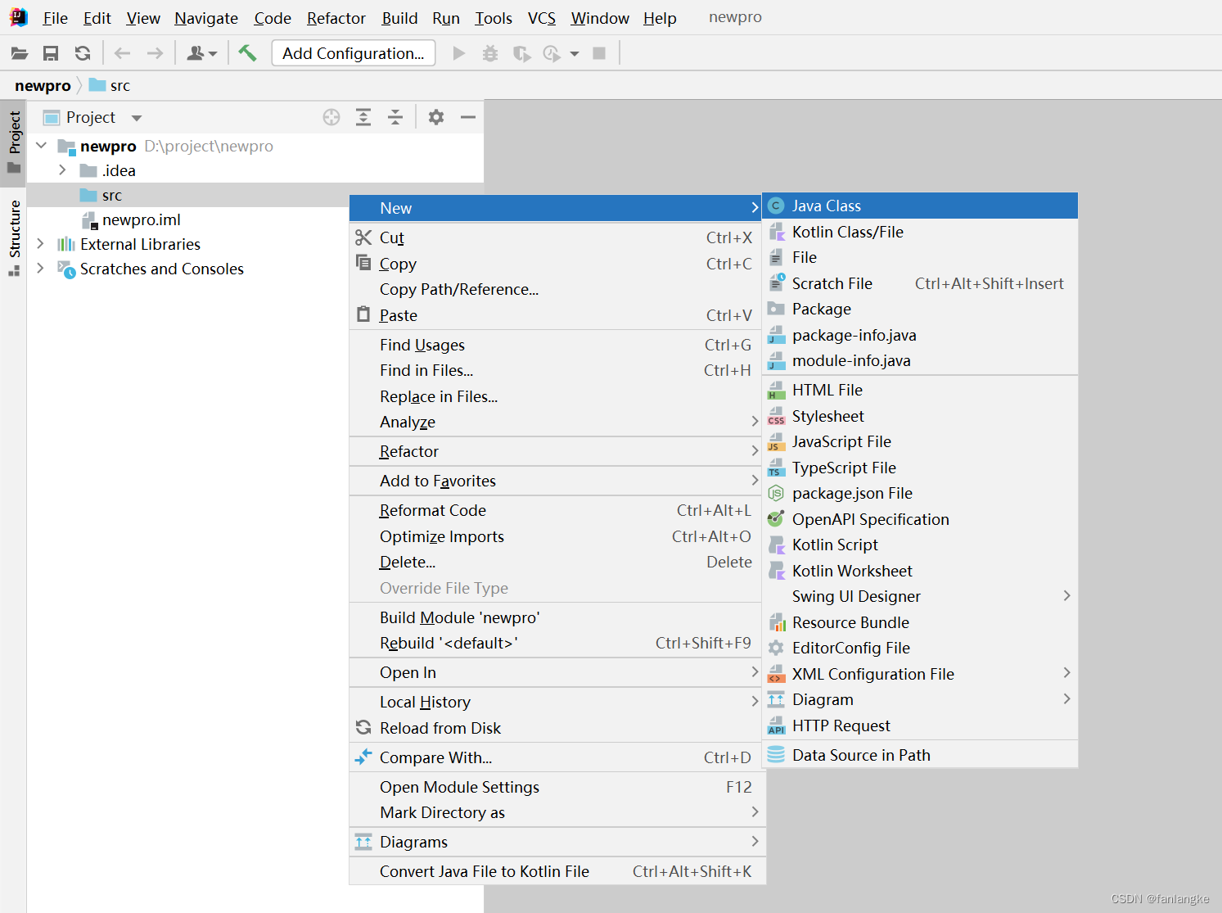The width and height of the screenshot is (1222, 913).
Task: Click the Save All toolbar icon
Action: click(51, 53)
